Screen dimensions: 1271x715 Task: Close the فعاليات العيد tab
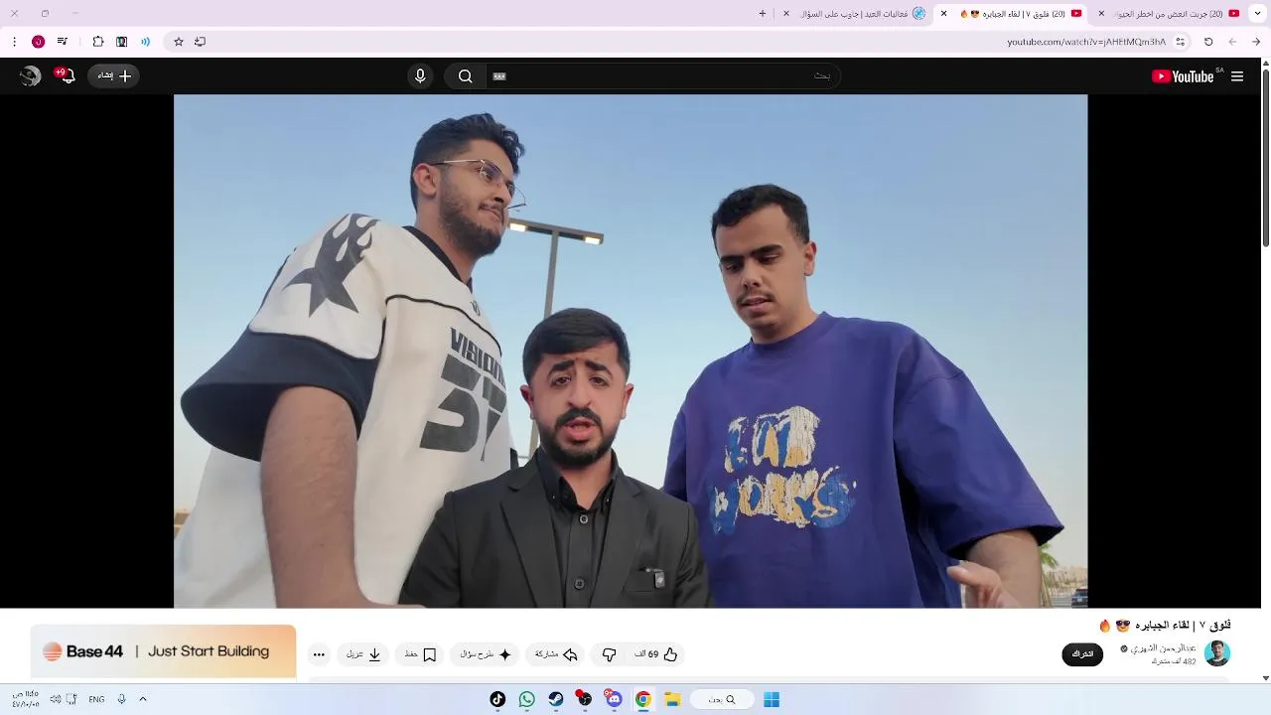[x=786, y=14]
